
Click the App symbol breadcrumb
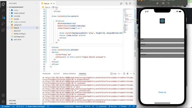point(55,7)
